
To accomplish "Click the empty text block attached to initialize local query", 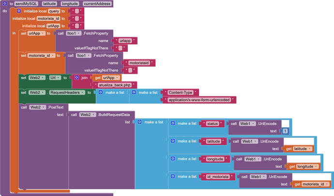I will [77, 11].
